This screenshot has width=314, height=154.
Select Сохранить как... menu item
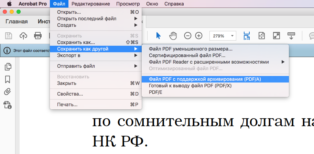tap(96, 42)
